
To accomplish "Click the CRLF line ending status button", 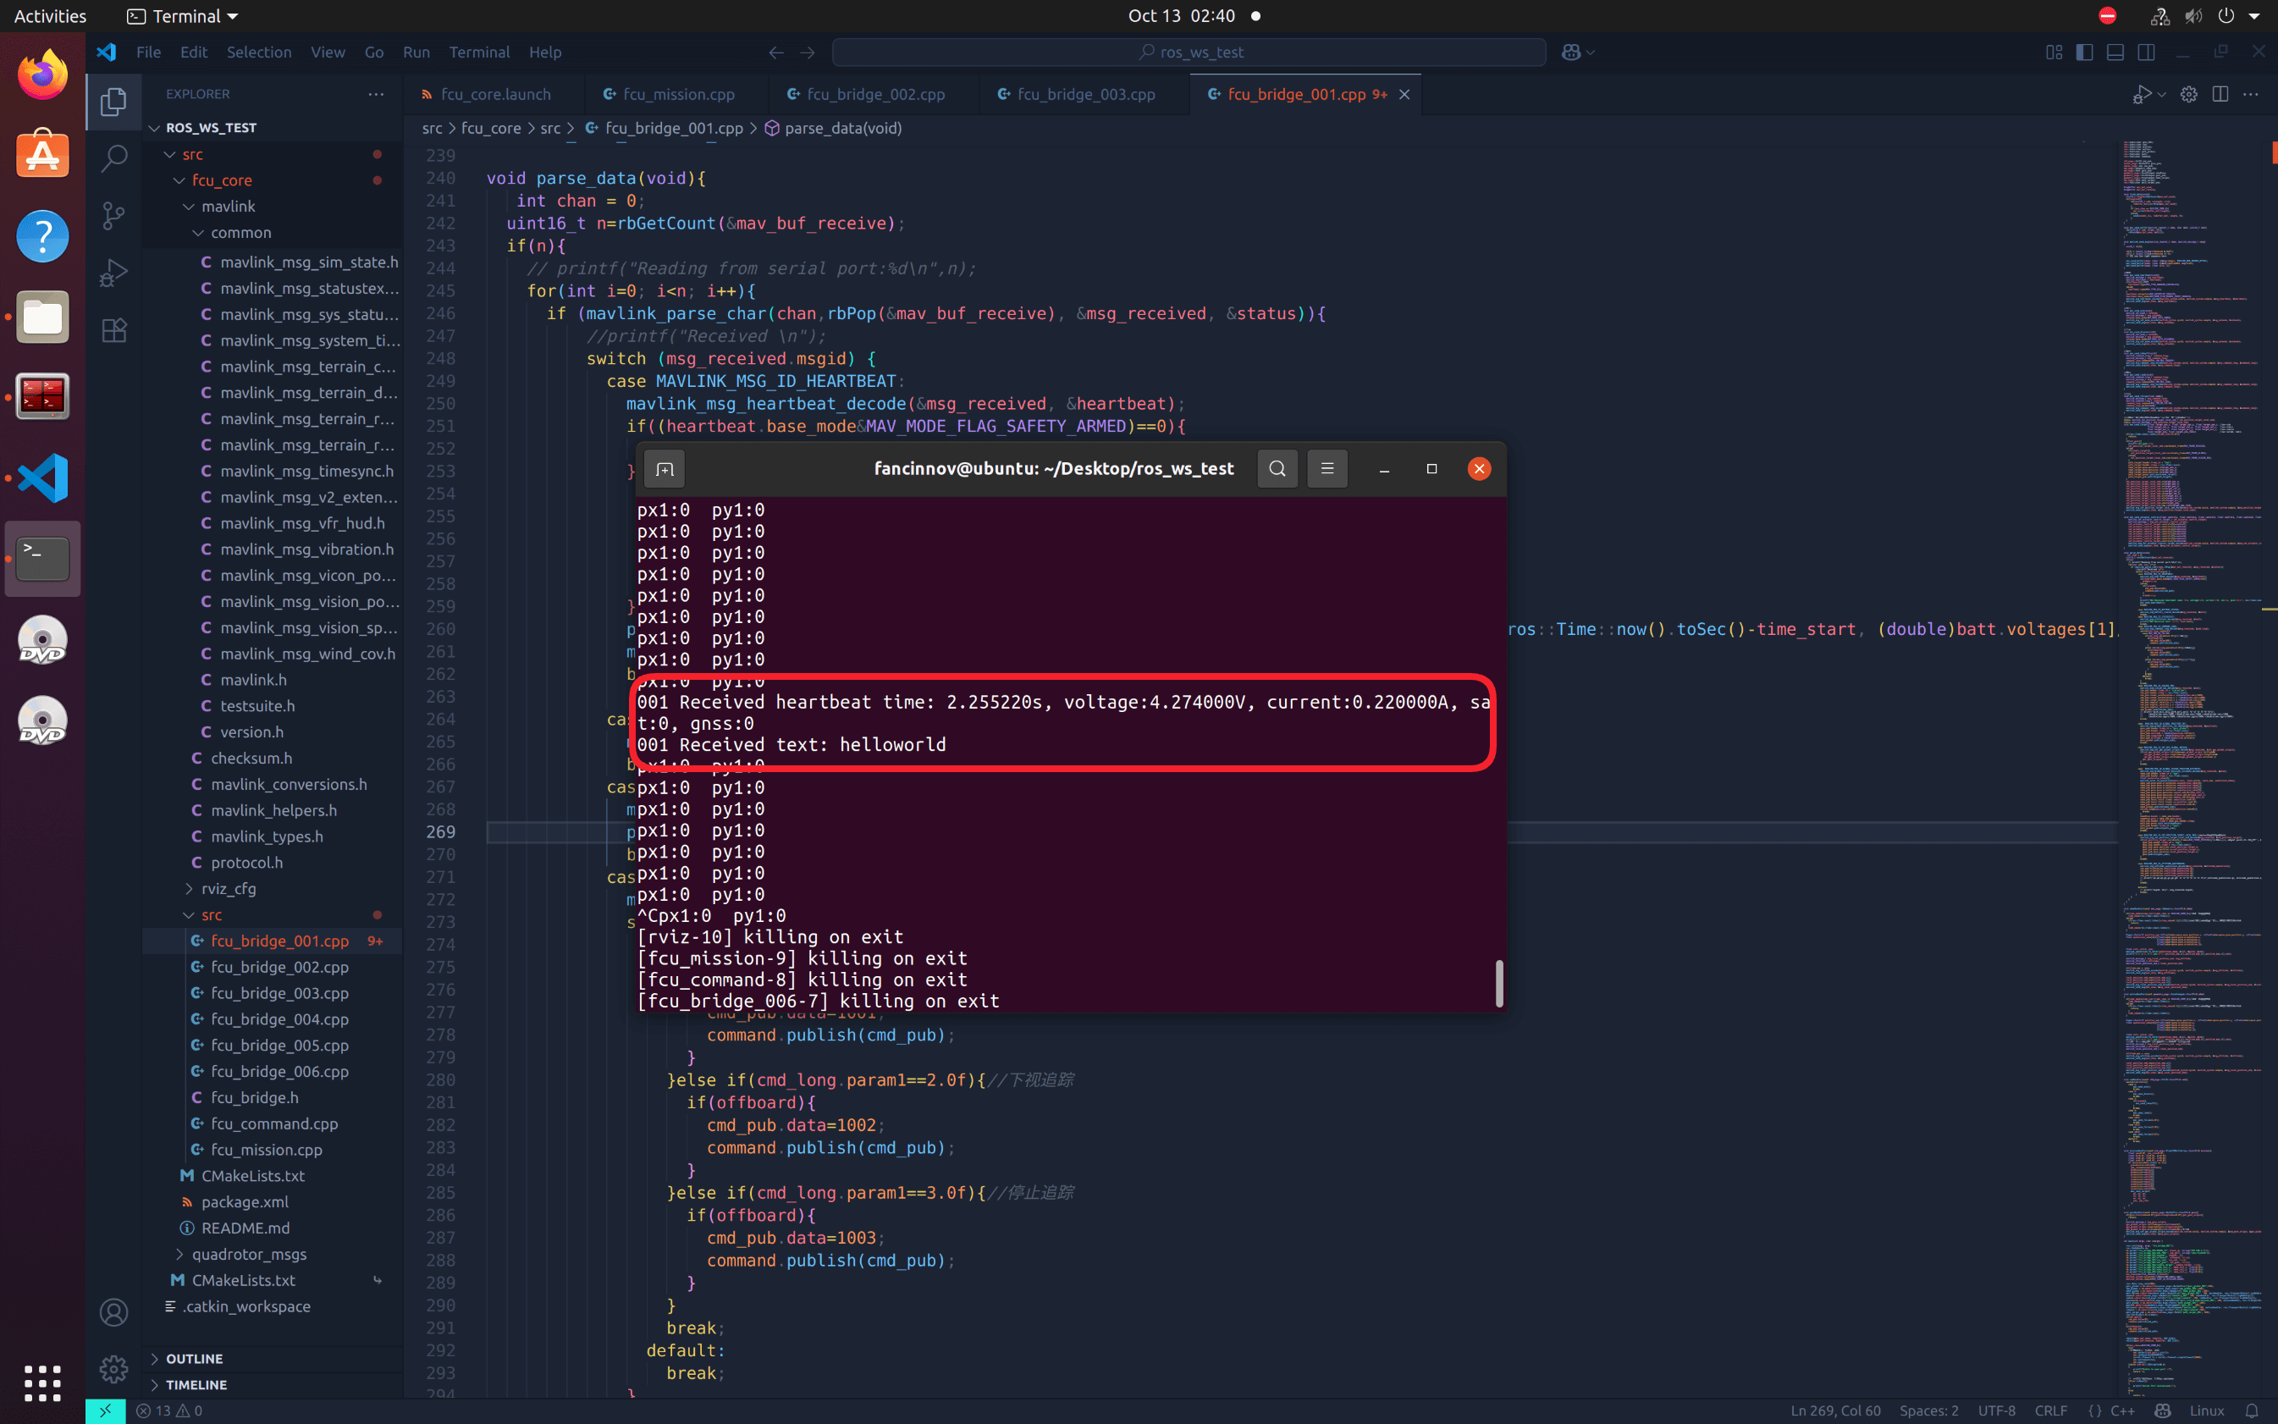I will (x=2050, y=1410).
